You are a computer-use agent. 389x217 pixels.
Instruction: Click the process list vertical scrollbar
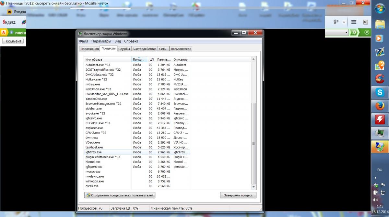(x=254, y=142)
